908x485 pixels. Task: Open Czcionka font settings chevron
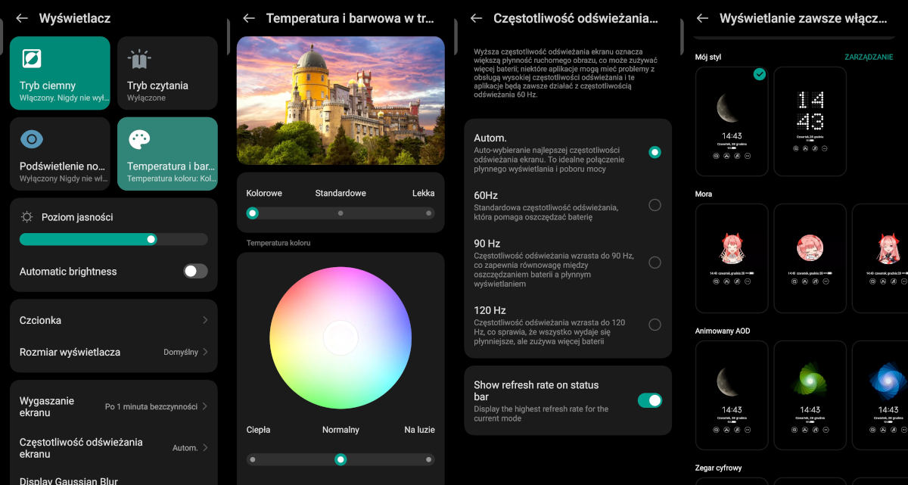205,320
